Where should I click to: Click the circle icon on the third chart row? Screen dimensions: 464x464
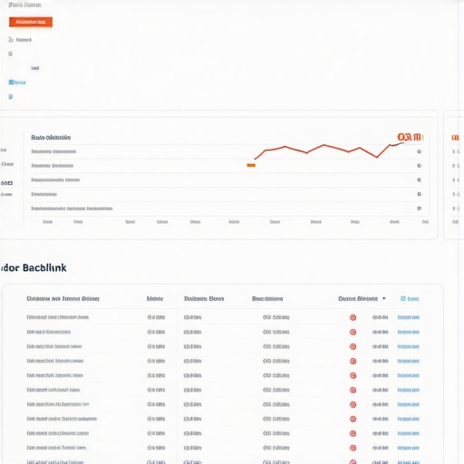(419, 179)
